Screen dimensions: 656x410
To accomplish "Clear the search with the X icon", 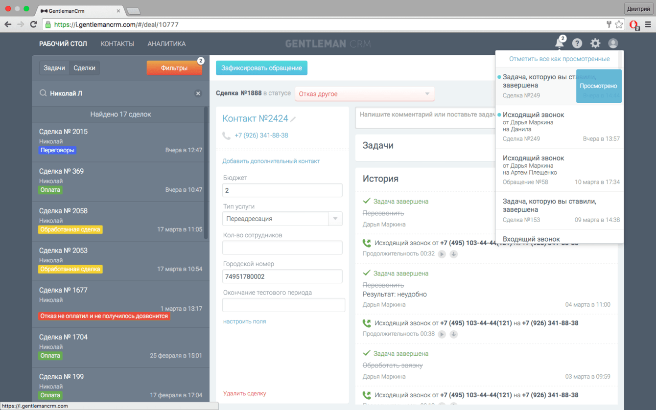I will [x=198, y=93].
